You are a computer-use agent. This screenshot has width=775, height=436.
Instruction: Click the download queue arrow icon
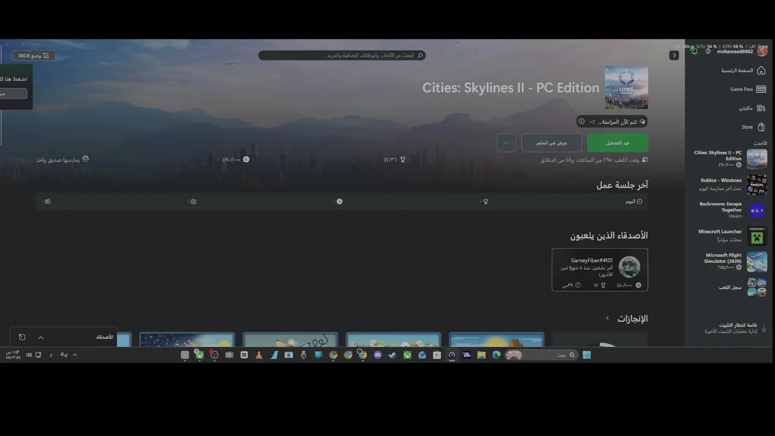(x=763, y=328)
